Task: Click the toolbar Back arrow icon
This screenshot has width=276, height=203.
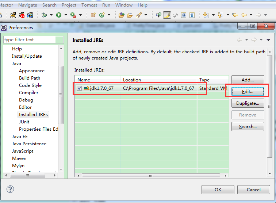Action: (x=244, y=15)
